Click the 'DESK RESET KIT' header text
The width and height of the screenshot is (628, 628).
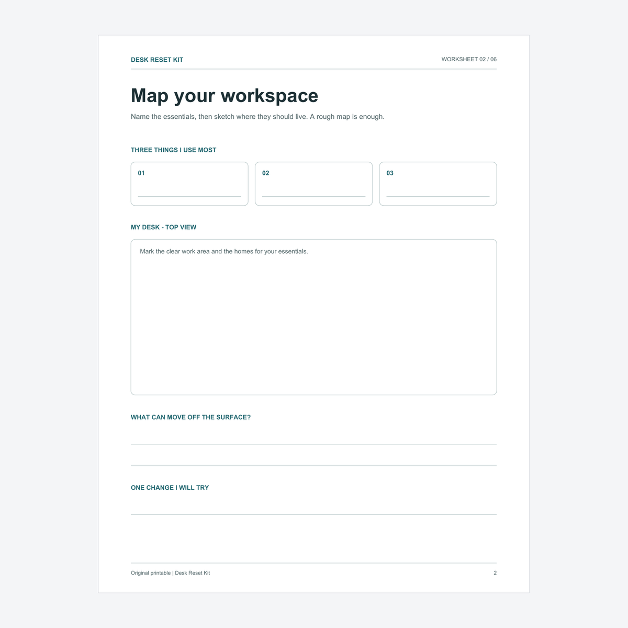point(157,60)
